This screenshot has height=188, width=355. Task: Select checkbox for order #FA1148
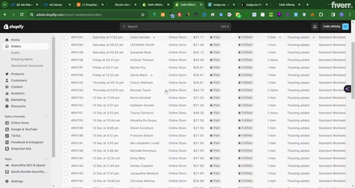click(66, 135)
